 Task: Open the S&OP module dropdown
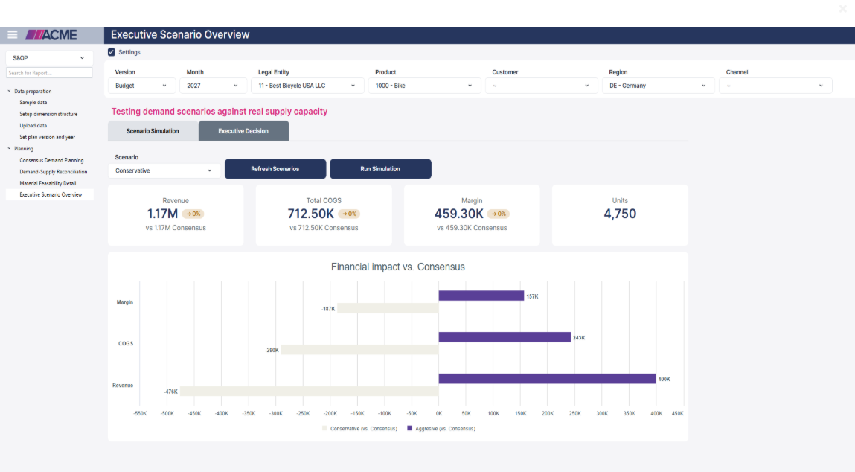pos(48,58)
